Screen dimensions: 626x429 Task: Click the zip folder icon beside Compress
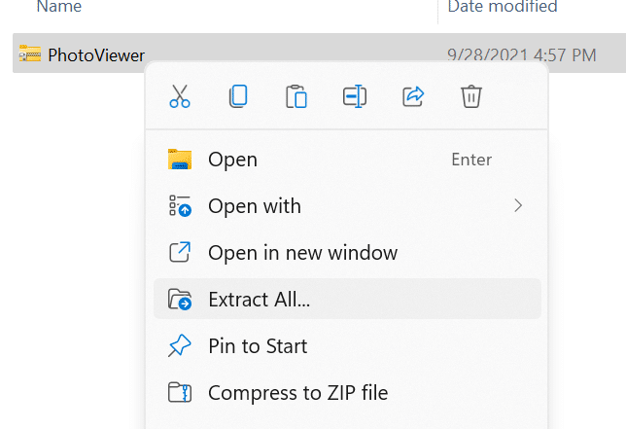coord(180,392)
